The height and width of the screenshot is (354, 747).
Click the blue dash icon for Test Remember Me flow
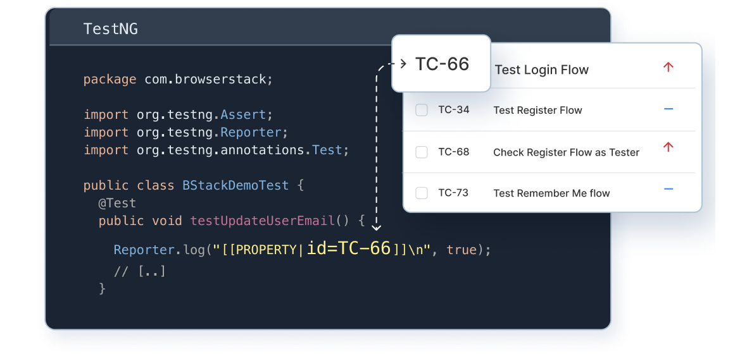tap(669, 190)
